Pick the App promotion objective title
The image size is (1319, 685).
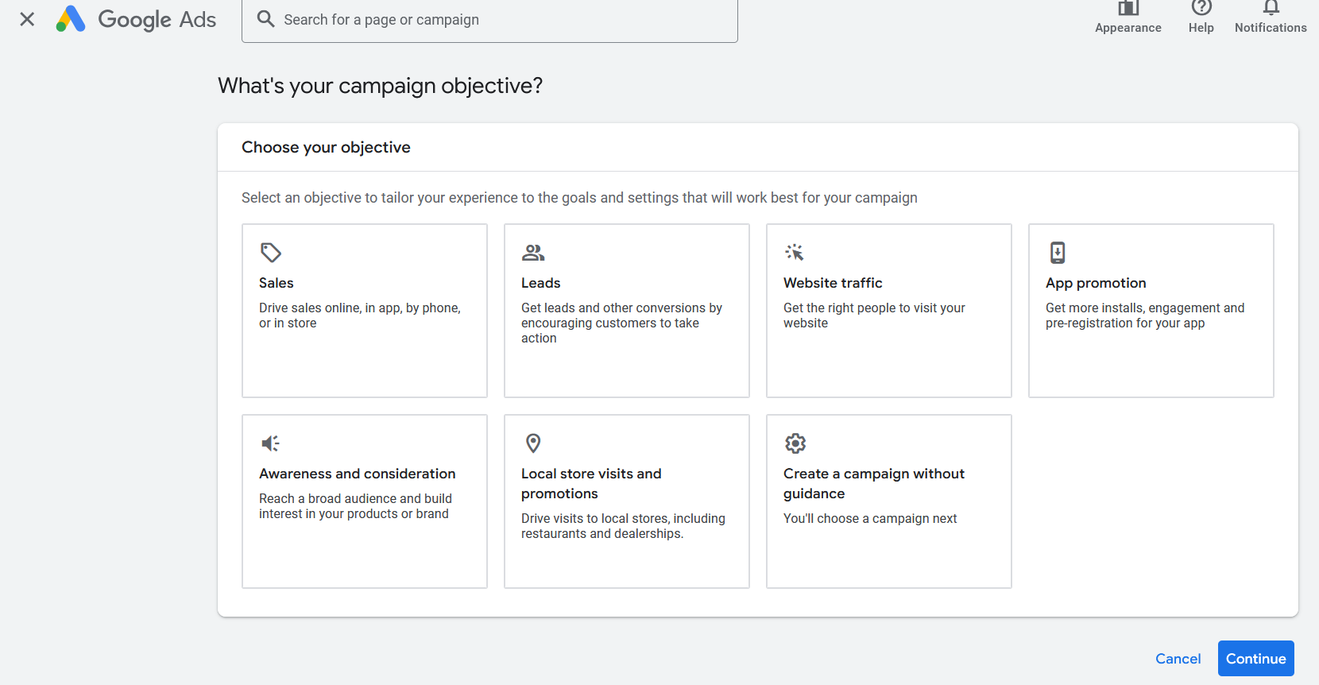1096,283
